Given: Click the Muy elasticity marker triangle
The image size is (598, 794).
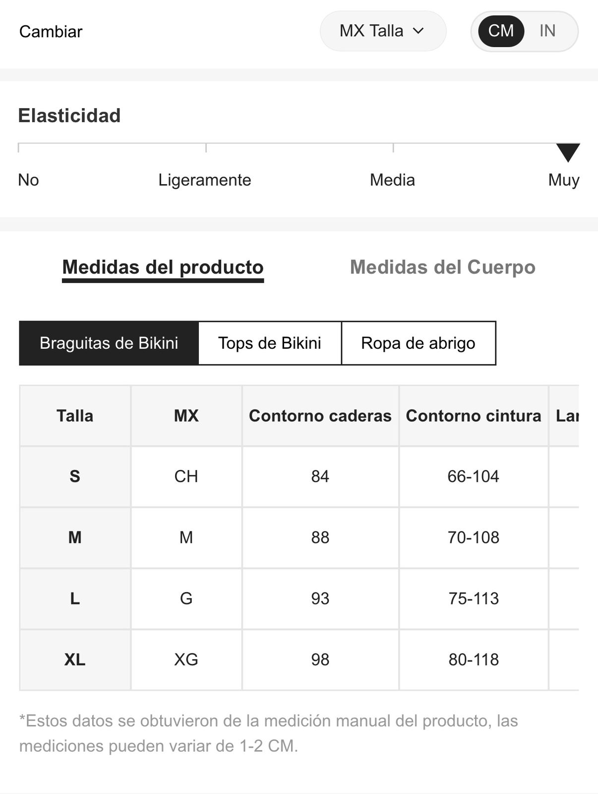Looking at the screenshot, I should pyautogui.click(x=568, y=152).
